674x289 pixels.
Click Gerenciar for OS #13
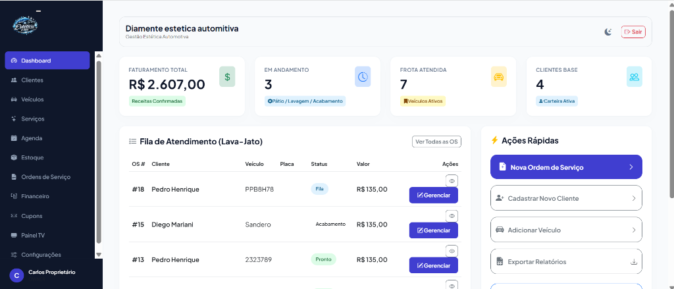(x=433, y=265)
